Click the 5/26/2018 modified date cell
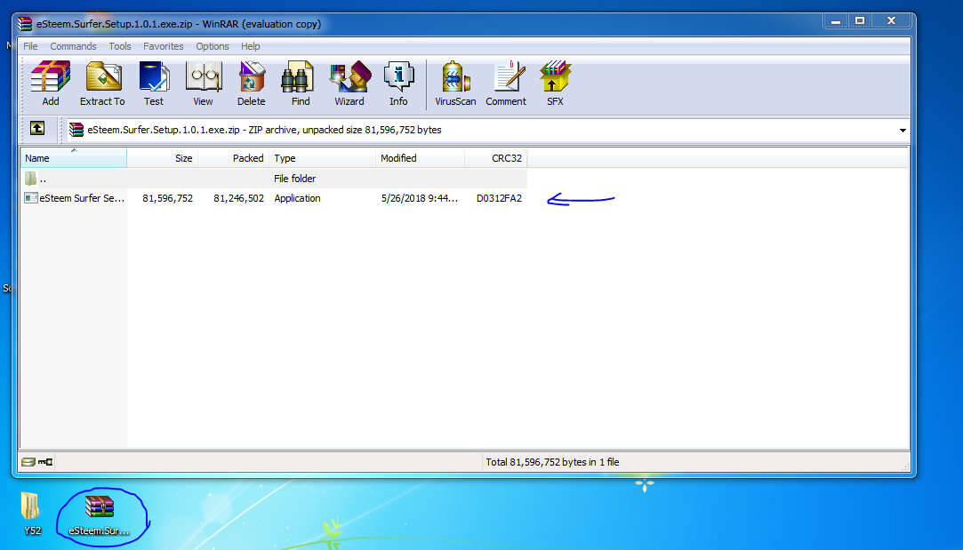 (x=420, y=198)
